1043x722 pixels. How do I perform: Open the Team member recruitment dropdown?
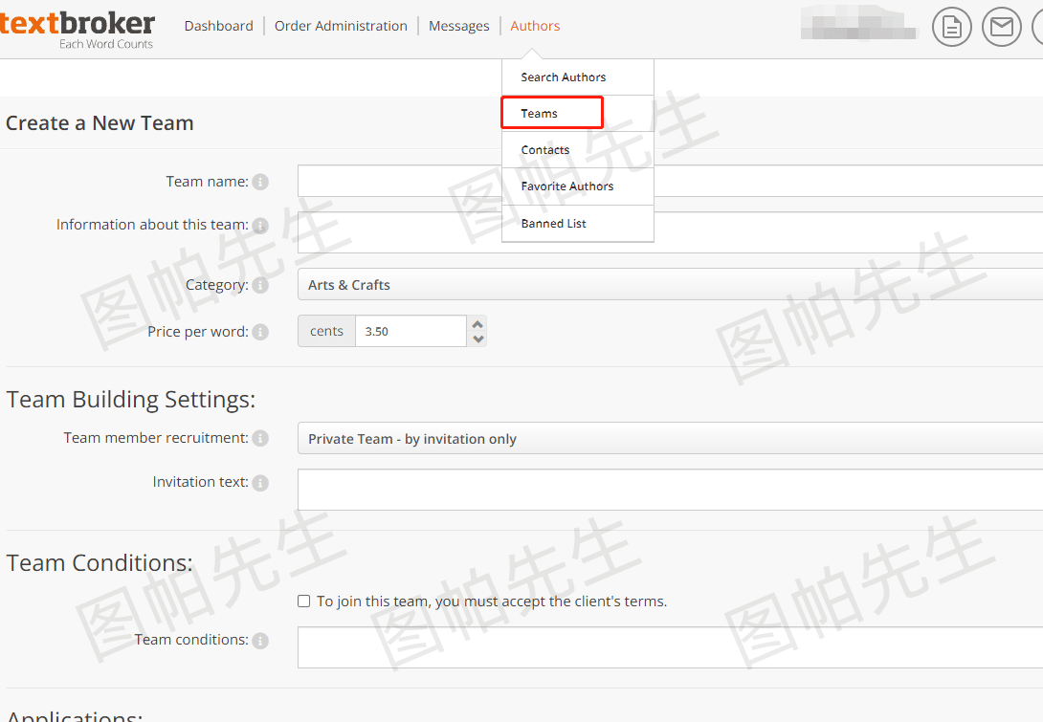click(x=670, y=438)
